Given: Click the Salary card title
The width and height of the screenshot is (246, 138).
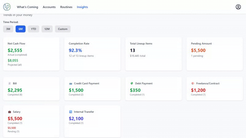Looking at the screenshot, I should tap(17, 112).
